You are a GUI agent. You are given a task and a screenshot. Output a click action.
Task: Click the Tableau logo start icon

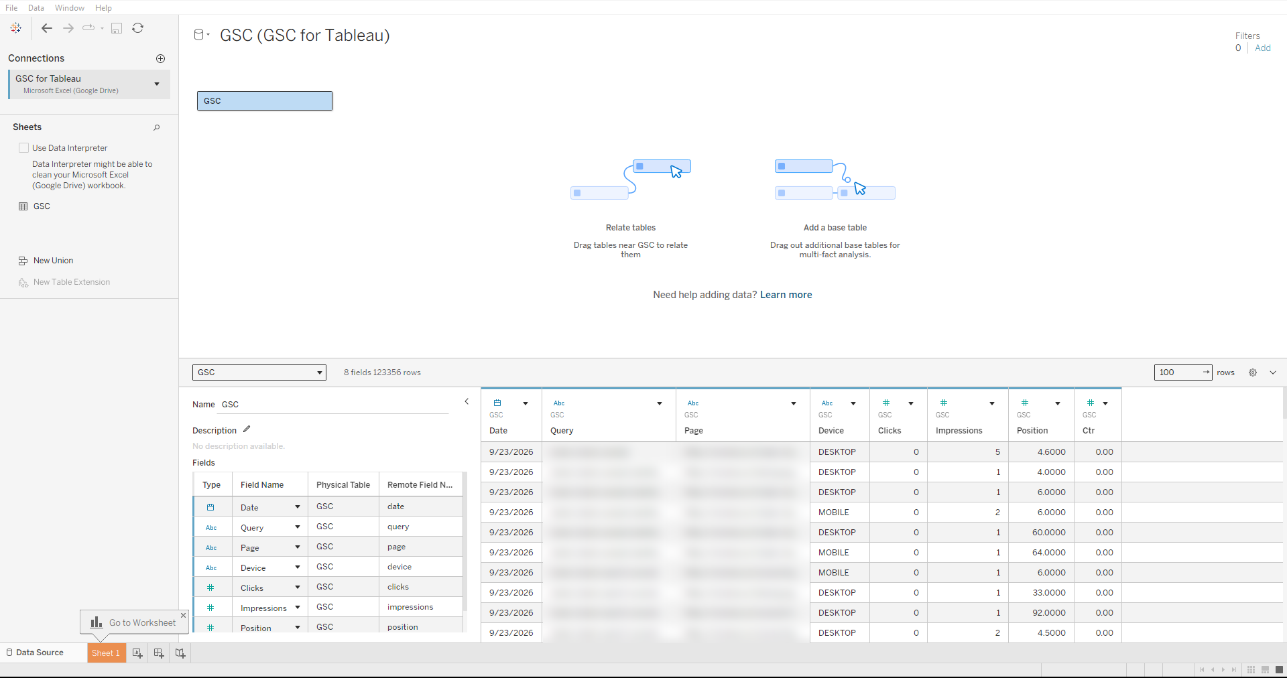[x=16, y=28]
